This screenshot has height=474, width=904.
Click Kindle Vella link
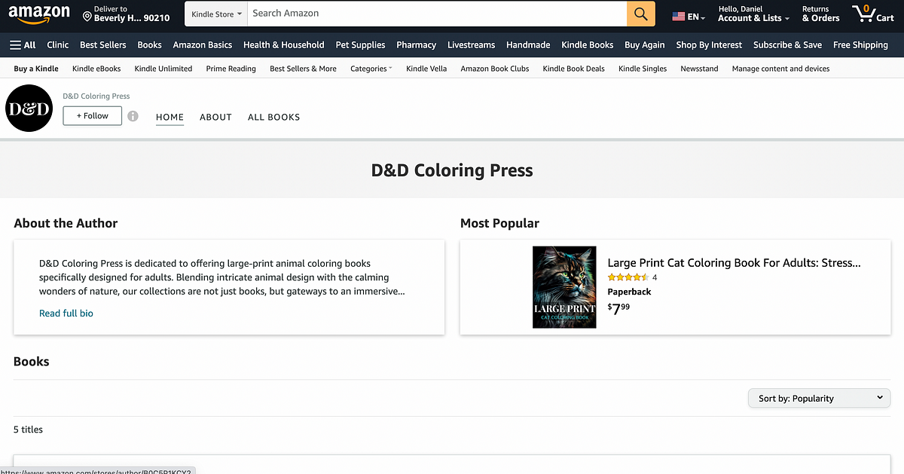click(x=426, y=69)
